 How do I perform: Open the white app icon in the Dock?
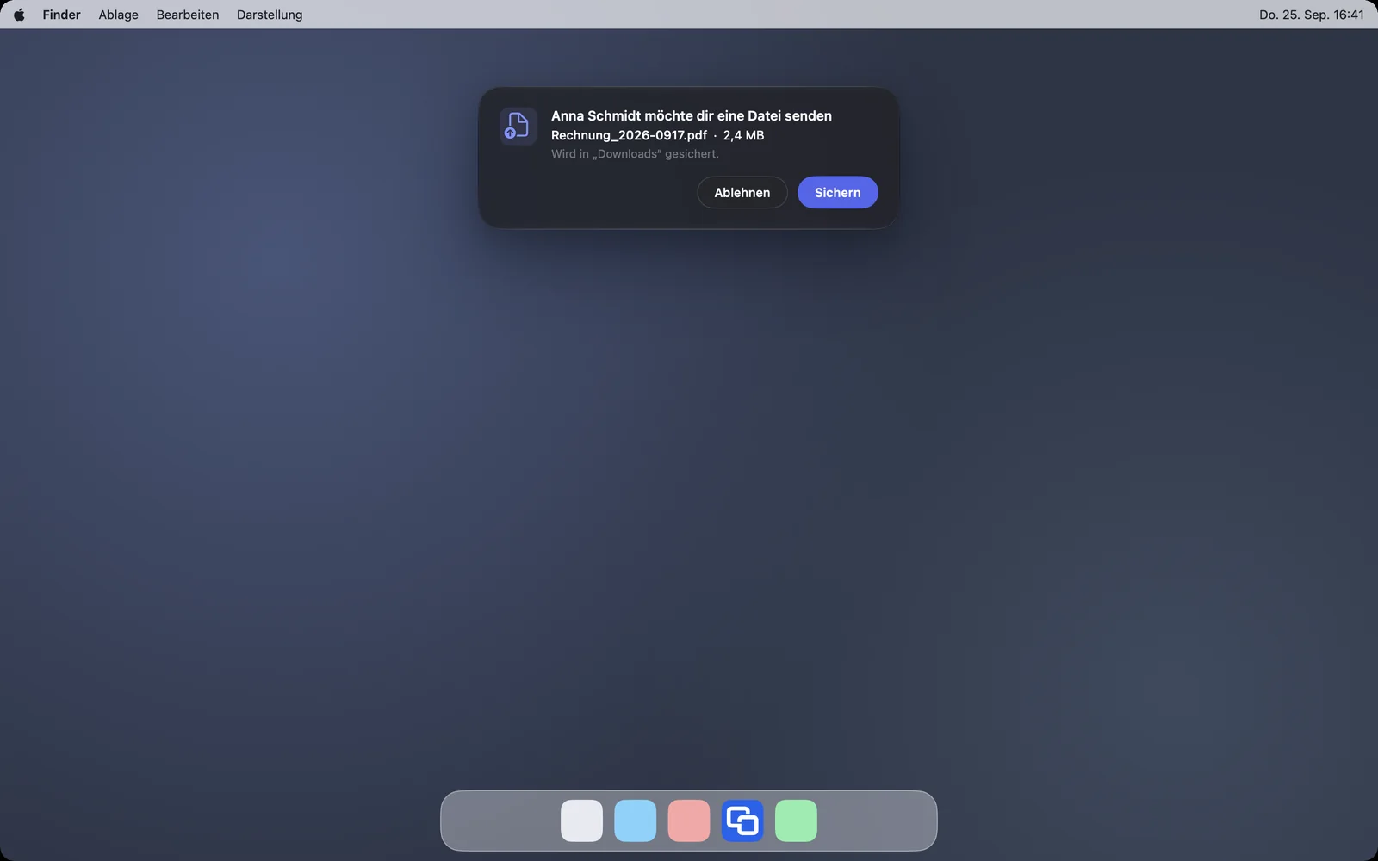[582, 821]
